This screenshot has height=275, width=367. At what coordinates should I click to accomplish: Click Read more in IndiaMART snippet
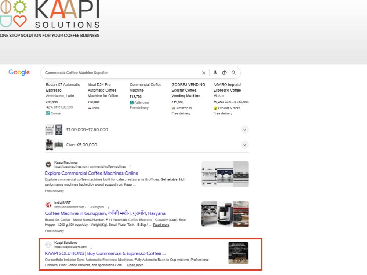(x=161, y=225)
